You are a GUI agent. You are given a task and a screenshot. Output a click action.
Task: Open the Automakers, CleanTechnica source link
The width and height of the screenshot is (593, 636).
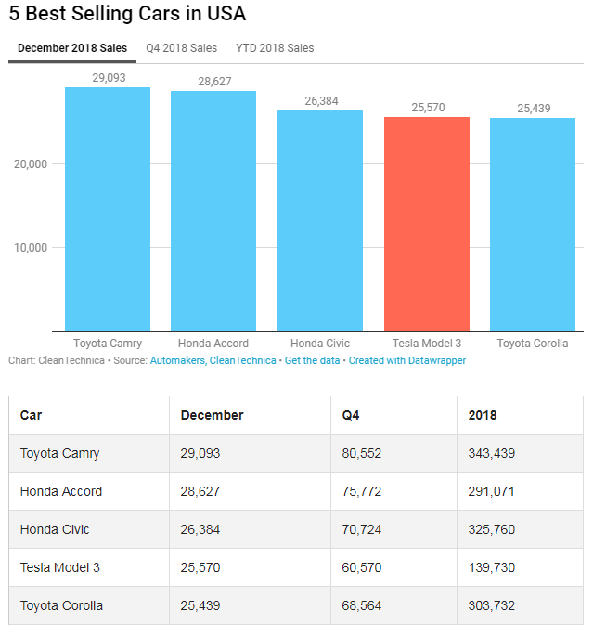(213, 360)
